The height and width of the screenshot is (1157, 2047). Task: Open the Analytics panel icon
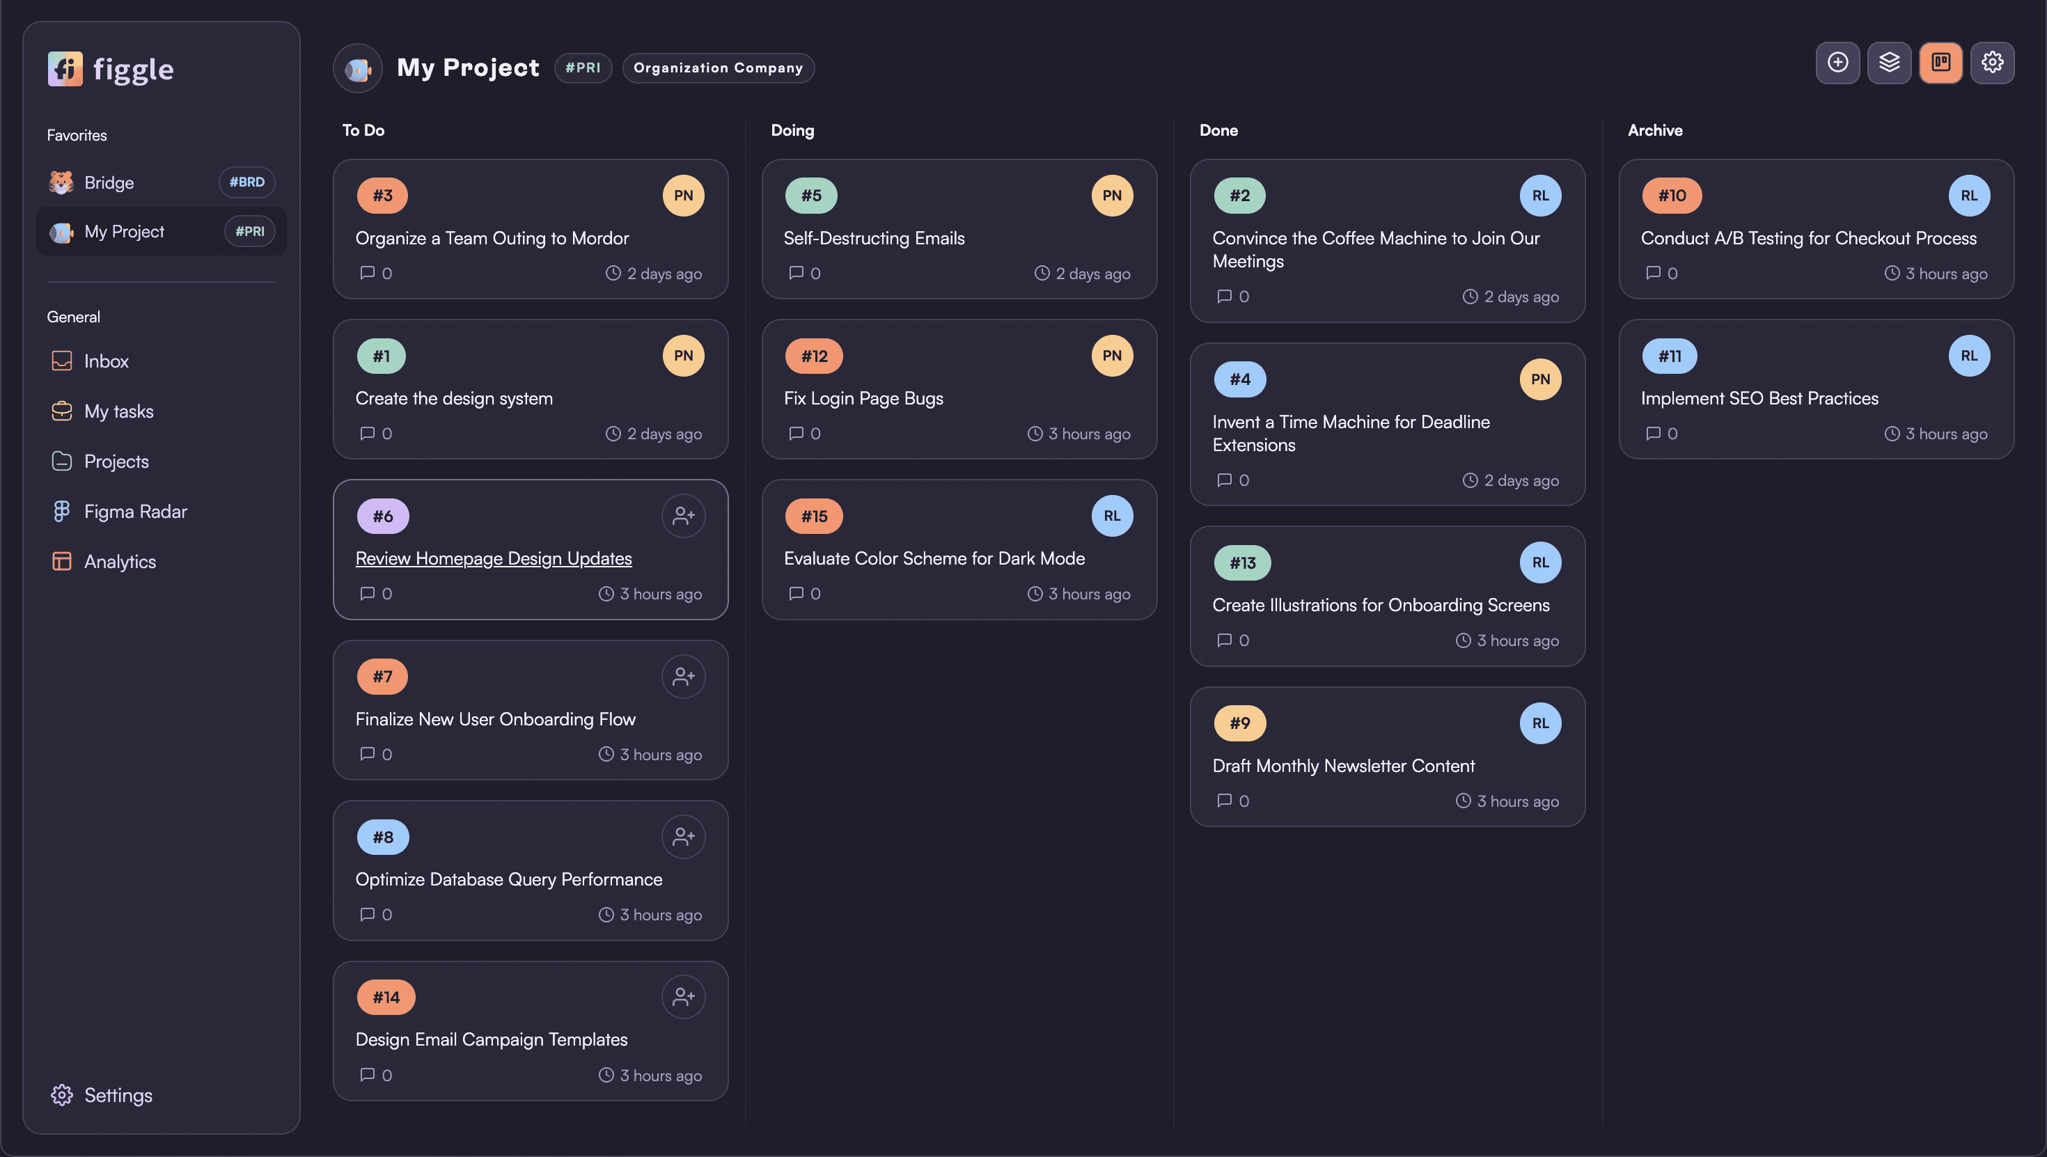pos(62,561)
